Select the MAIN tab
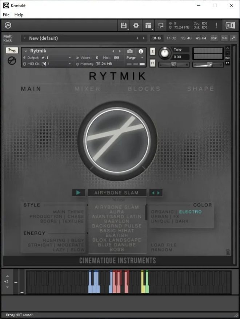240x319 pixels. click(x=31, y=89)
